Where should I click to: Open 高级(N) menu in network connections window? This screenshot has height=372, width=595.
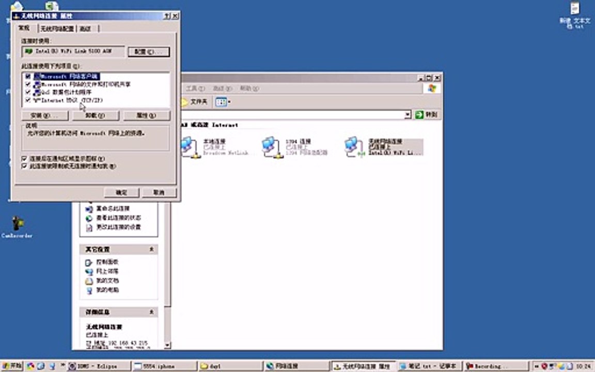tap(223, 88)
